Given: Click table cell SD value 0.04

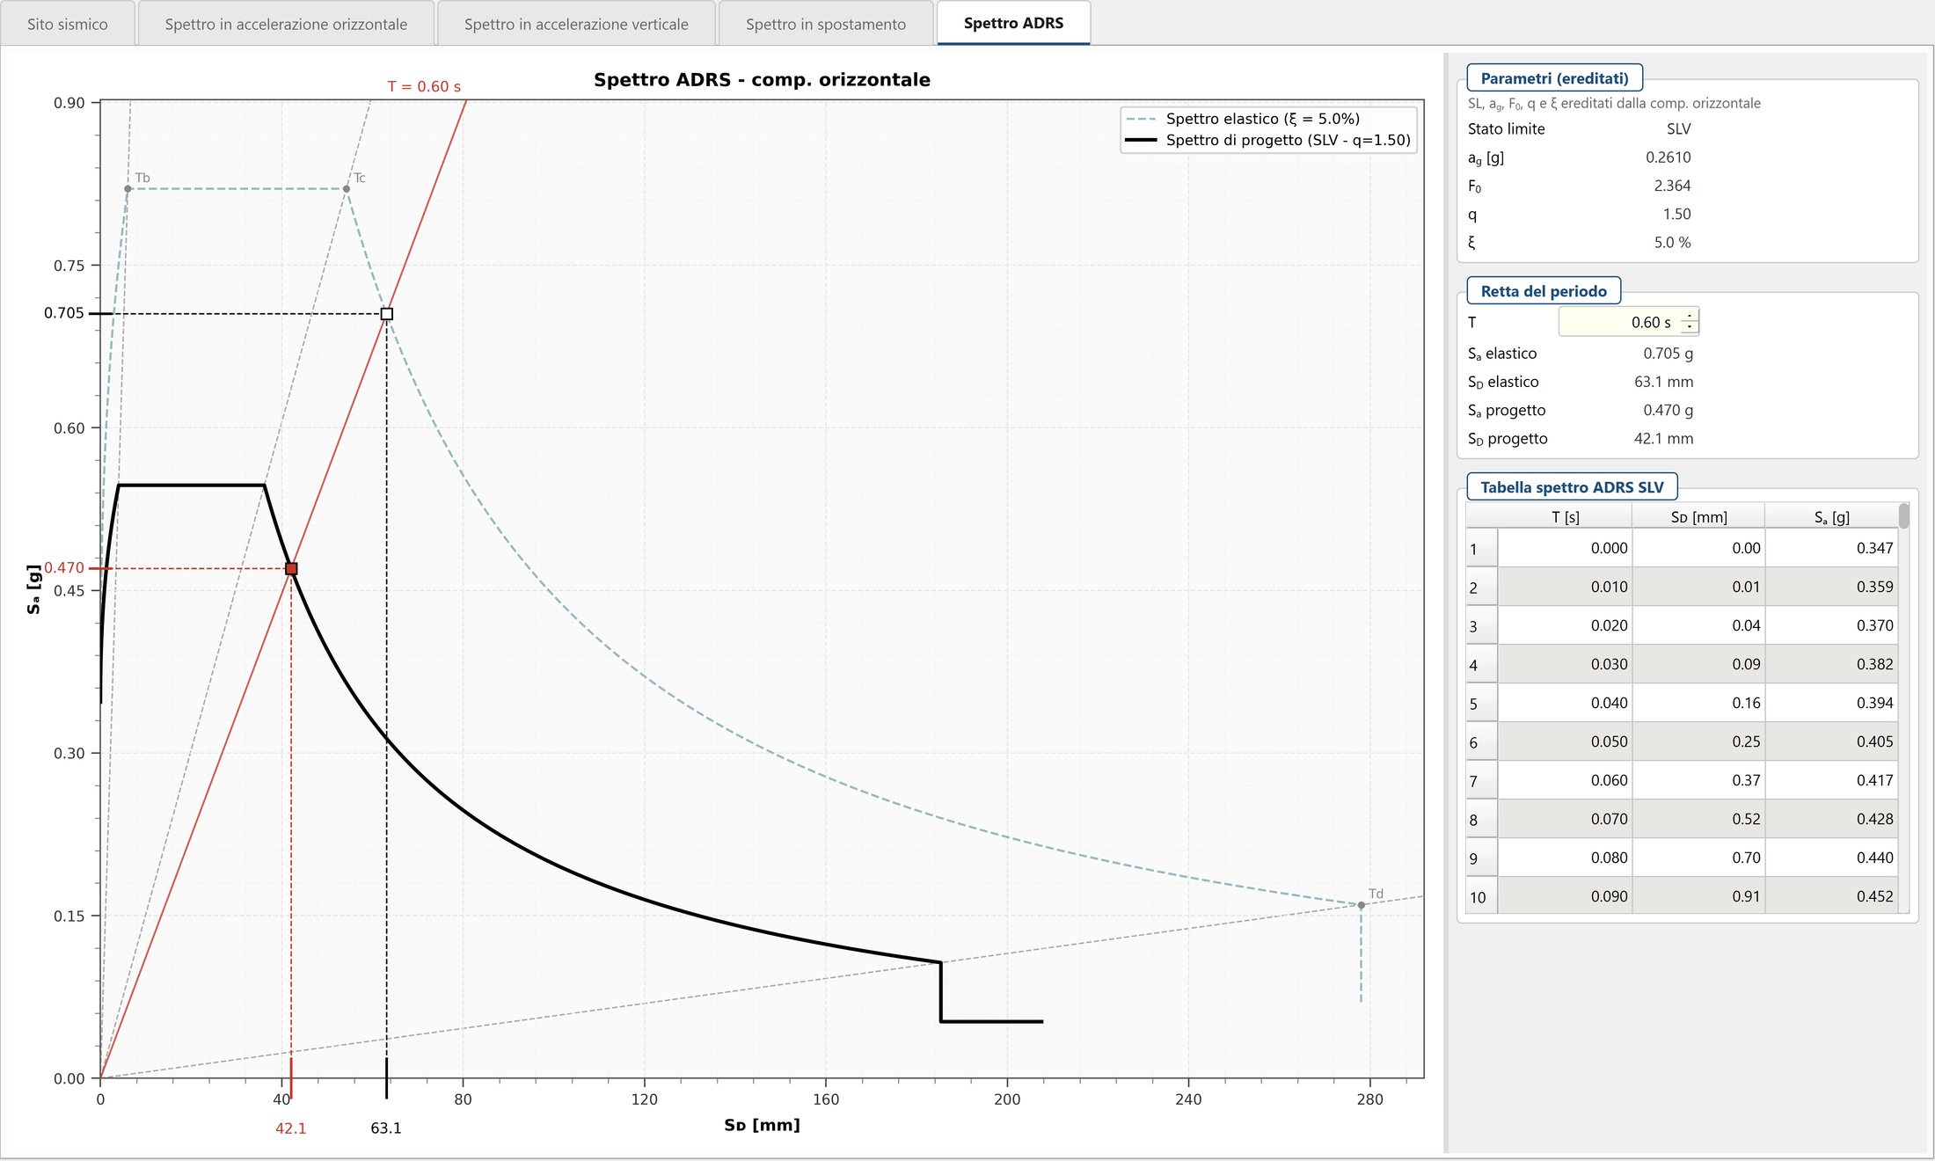Looking at the screenshot, I should coord(1698,625).
